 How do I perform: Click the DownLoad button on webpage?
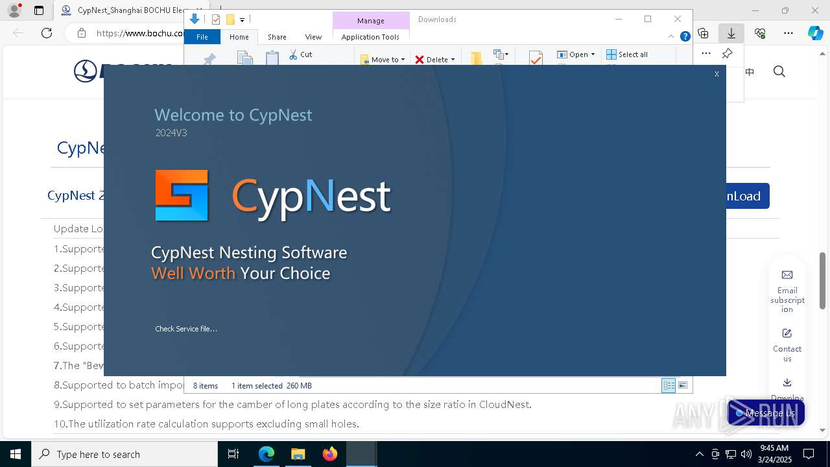(x=747, y=196)
